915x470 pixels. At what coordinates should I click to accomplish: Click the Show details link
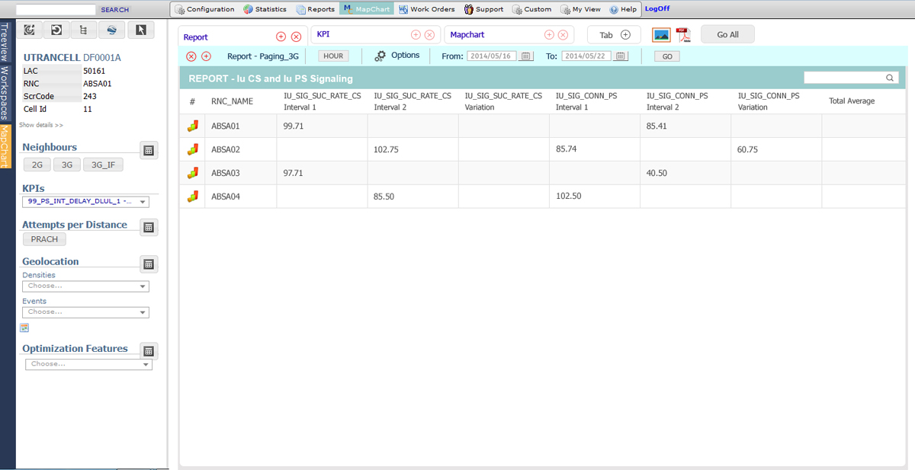point(41,124)
